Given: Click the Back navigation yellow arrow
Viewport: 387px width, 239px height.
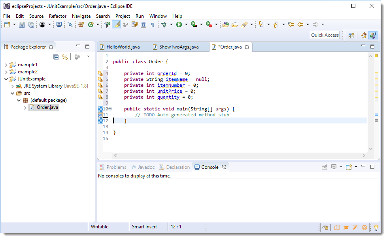Looking at the screenshot, I should click(x=300, y=24).
